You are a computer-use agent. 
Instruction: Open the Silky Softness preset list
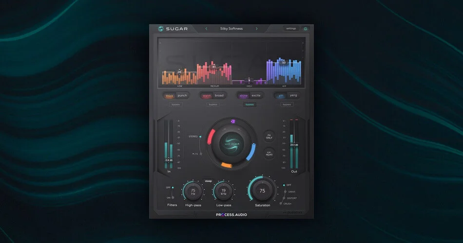[x=231, y=29]
